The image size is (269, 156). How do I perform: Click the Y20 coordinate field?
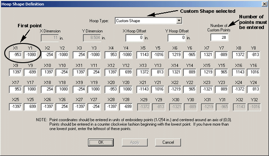[126, 90]
